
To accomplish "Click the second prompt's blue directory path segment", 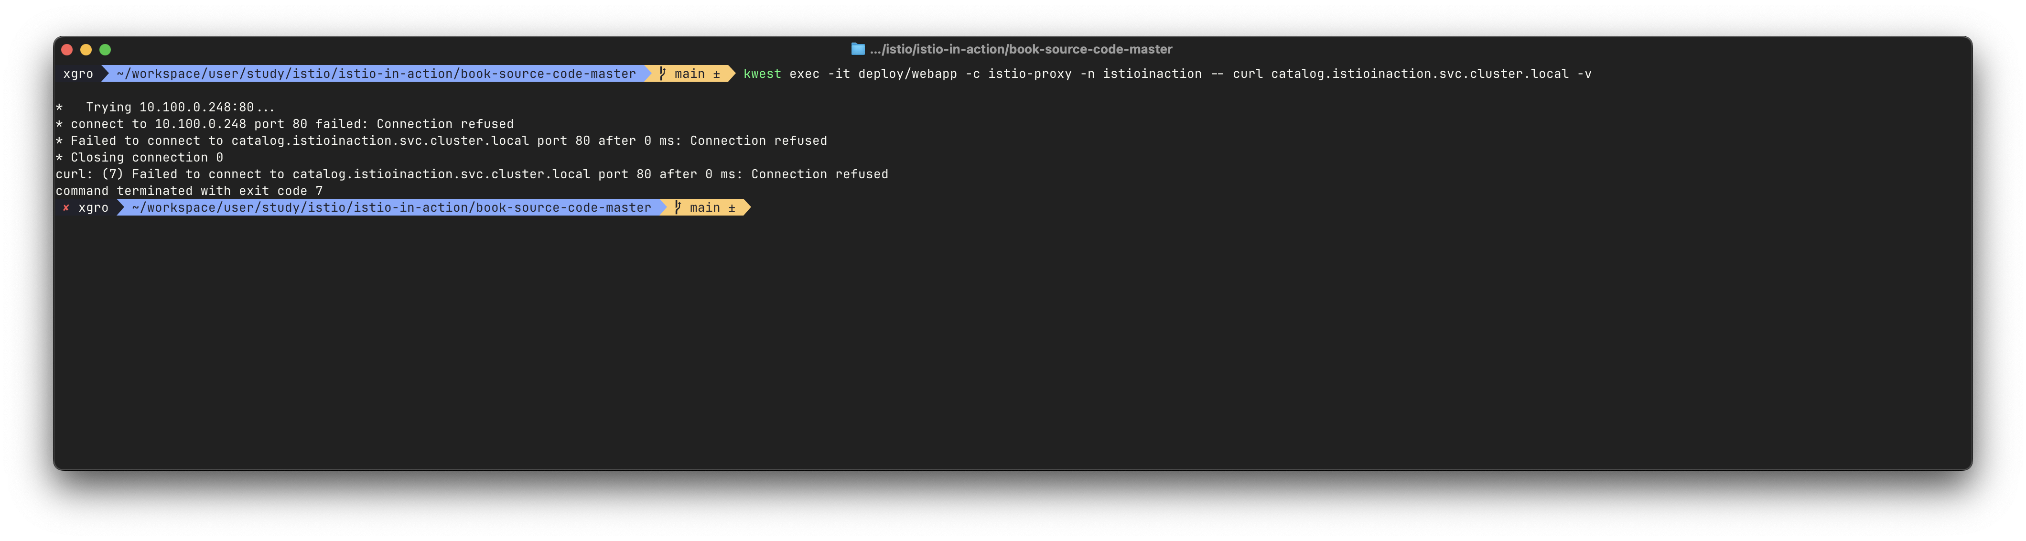I will pyautogui.click(x=392, y=207).
